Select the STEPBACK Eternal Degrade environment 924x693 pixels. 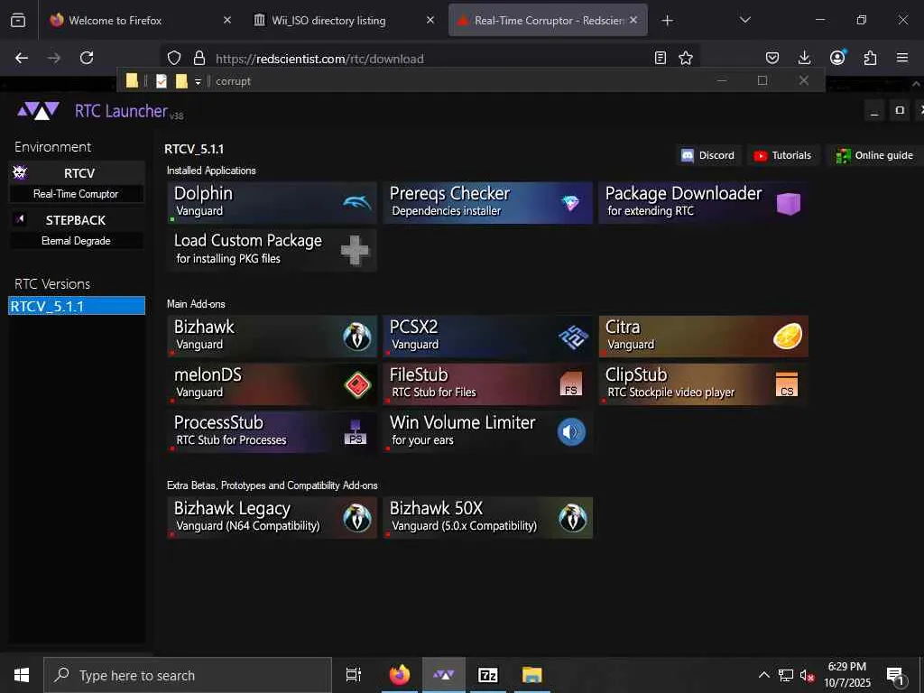coord(77,229)
